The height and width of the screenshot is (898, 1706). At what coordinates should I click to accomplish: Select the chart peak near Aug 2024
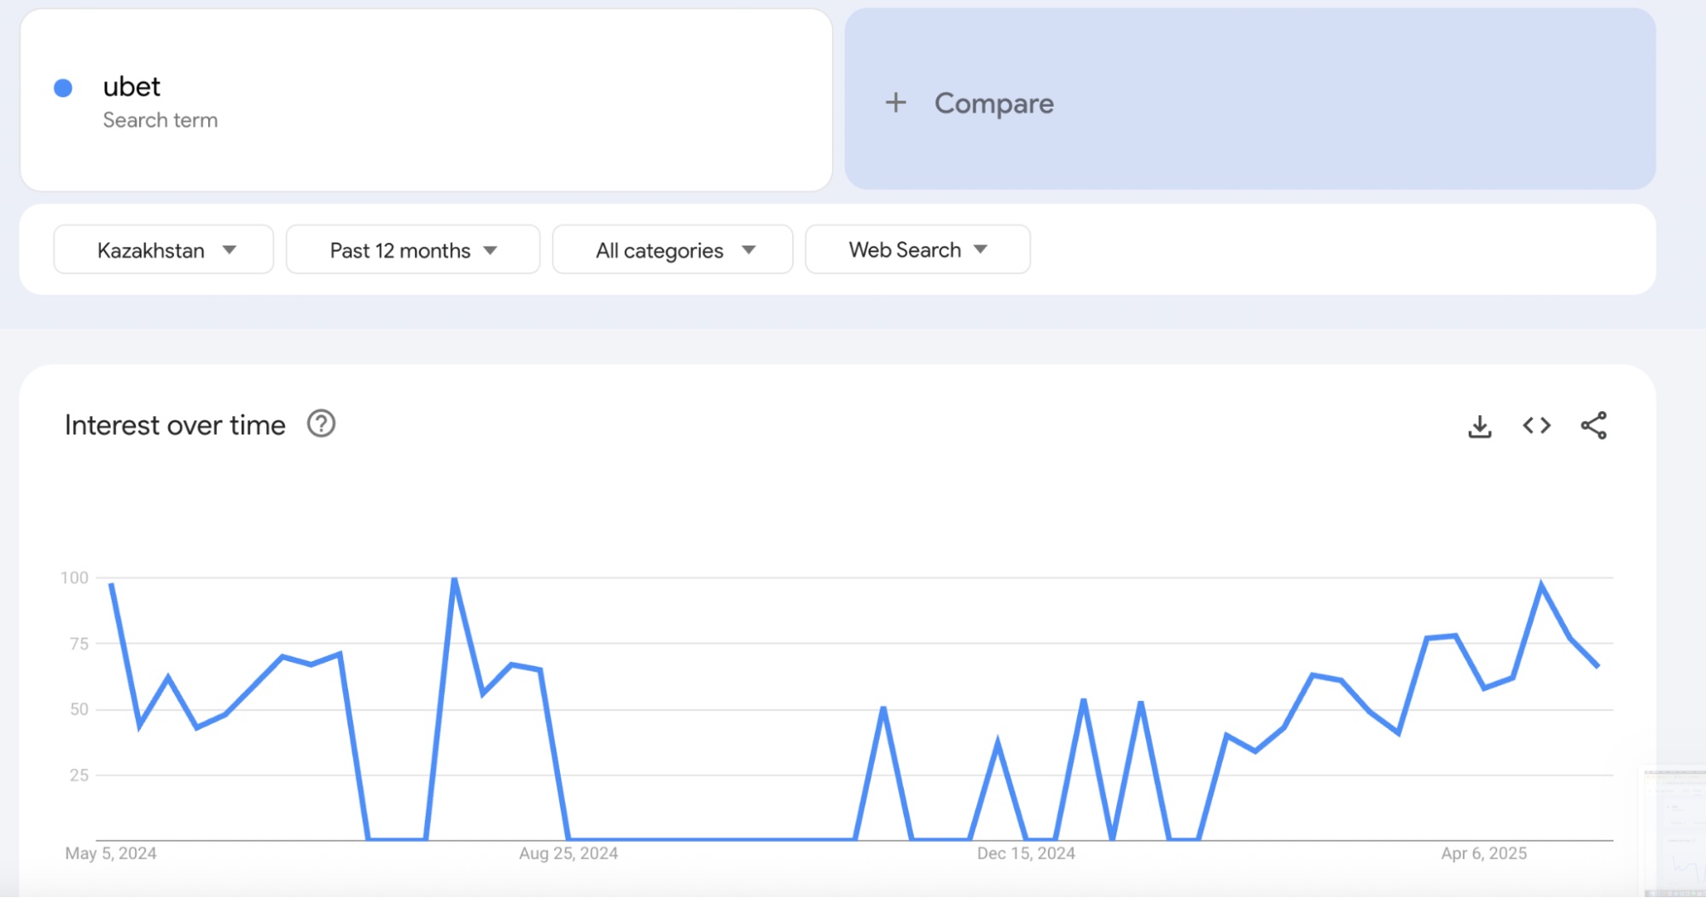(454, 580)
